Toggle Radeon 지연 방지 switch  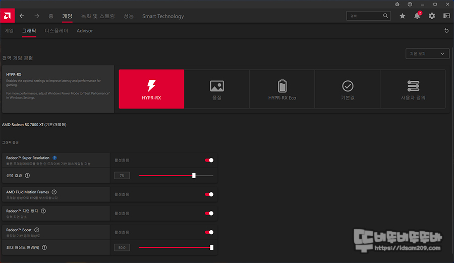[209, 213]
